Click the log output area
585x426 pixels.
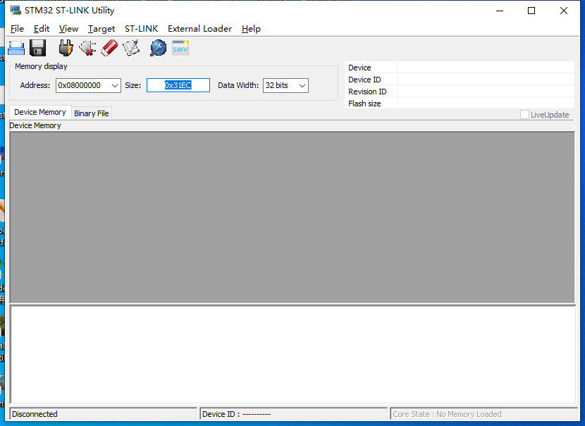(x=293, y=354)
